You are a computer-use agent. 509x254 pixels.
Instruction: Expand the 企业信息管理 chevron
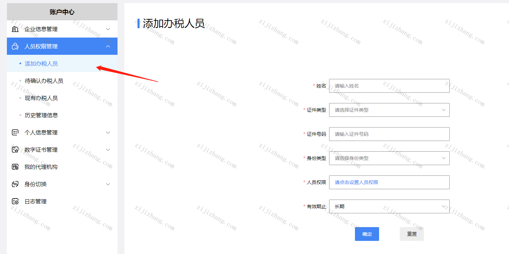pyautogui.click(x=108, y=29)
